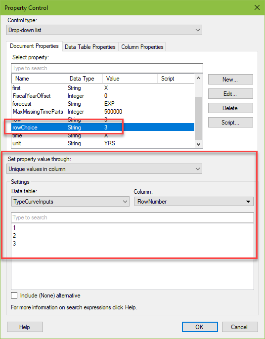Switch to Column Properties tab
Screen dimensions: 265x339
point(142,47)
